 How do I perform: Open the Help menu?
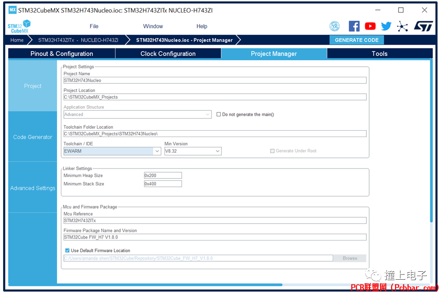(x=202, y=26)
